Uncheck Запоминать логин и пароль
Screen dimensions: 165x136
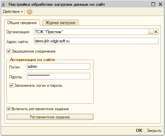tap(11, 85)
